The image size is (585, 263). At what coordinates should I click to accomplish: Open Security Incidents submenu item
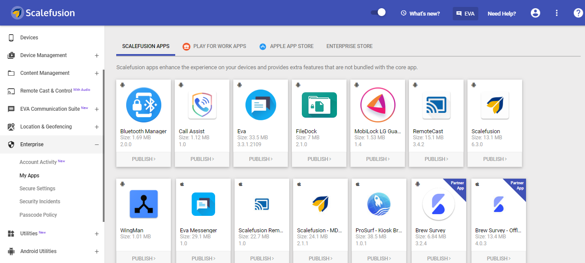pyautogui.click(x=40, y=202)
